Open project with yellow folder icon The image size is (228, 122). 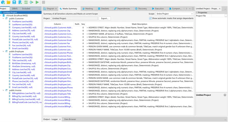[x=9, y=2]
